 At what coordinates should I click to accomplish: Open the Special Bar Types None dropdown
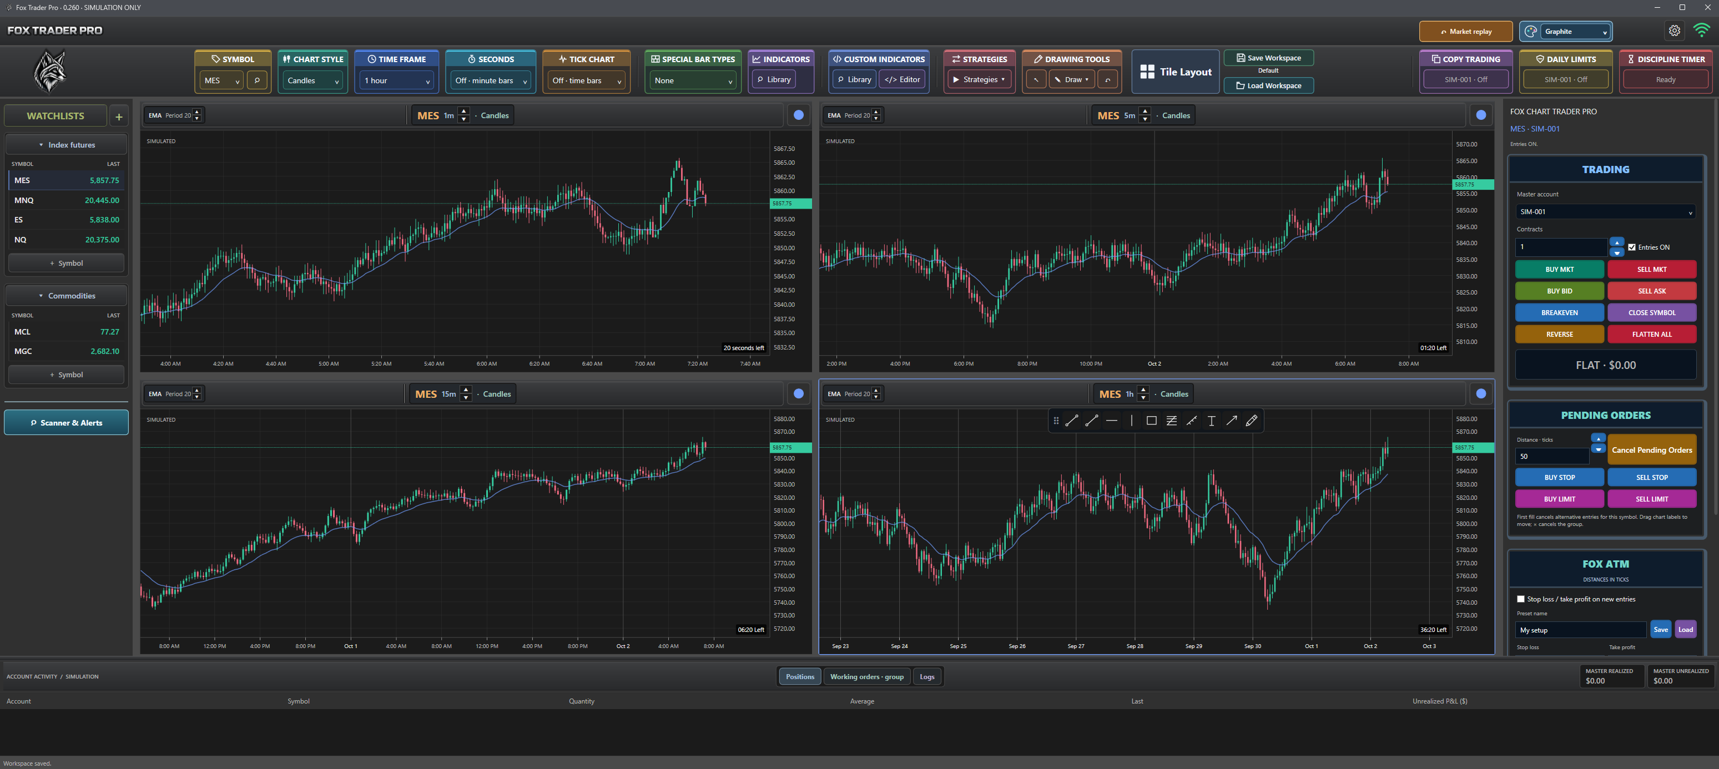tap(693, 80)
